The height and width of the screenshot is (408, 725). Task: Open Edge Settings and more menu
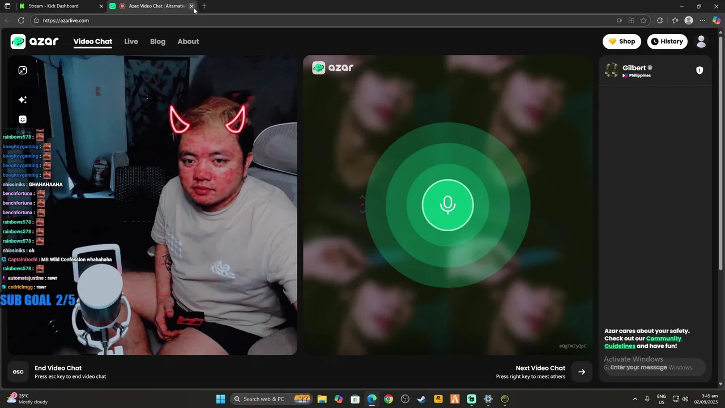click(702, 20)
